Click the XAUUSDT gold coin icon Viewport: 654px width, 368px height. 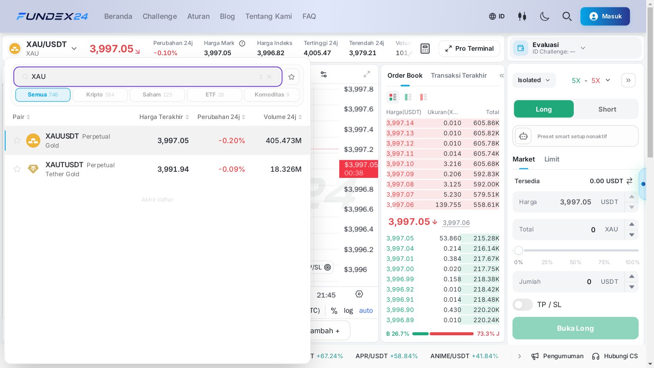coord(33,140)
